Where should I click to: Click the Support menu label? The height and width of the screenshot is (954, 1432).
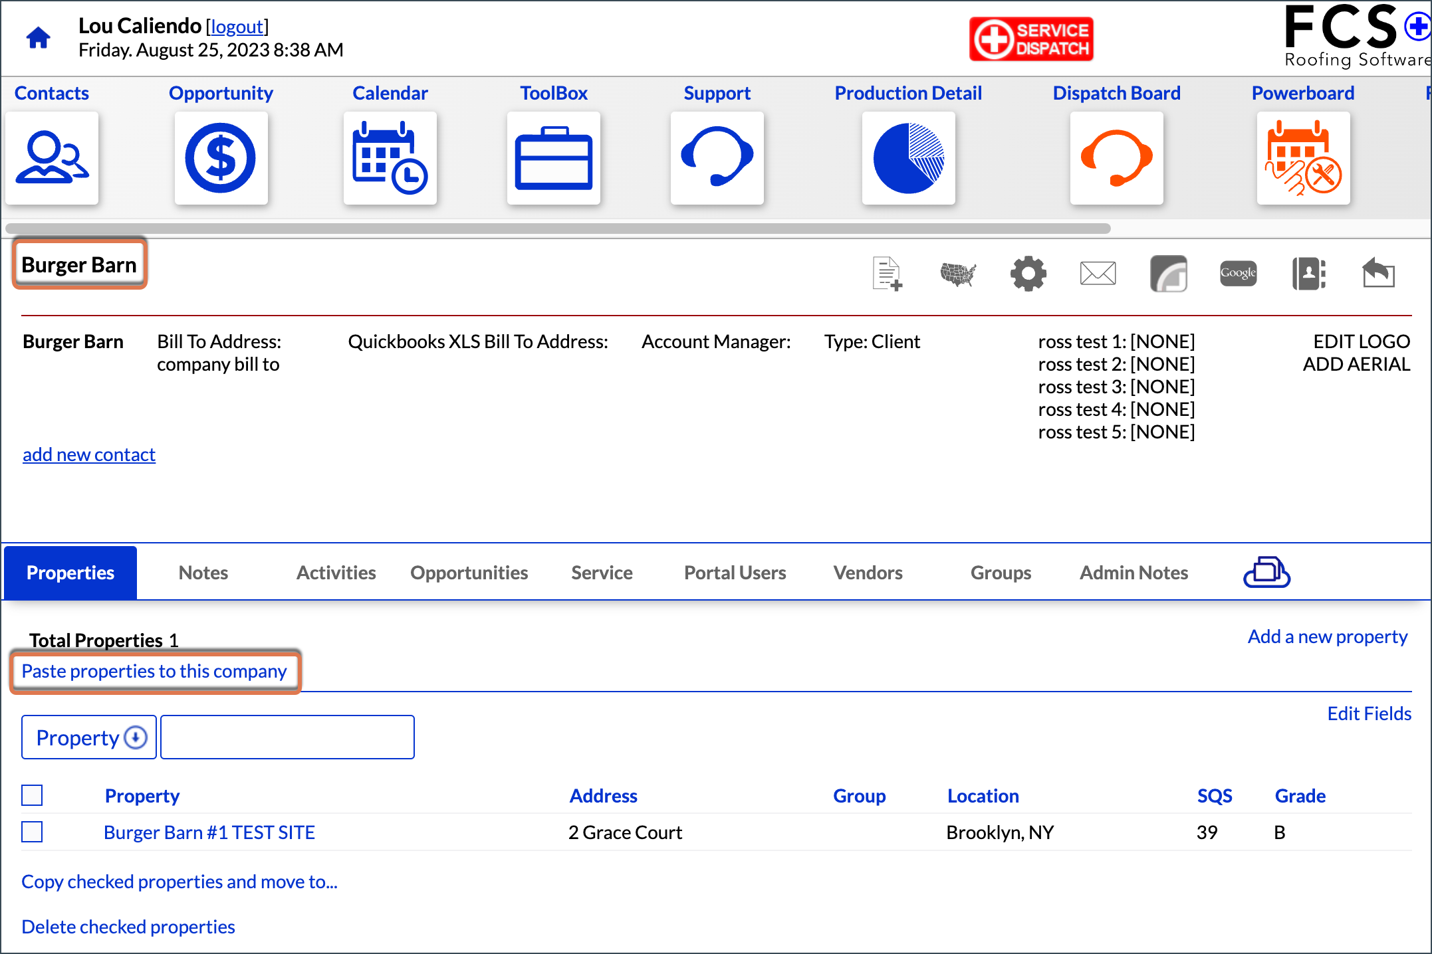(717, 93)
